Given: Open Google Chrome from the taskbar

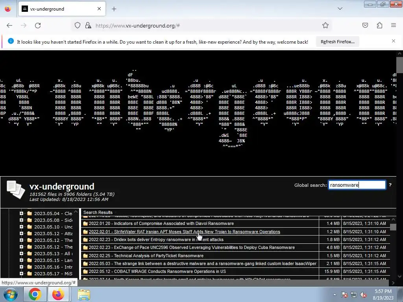Looking at the screenshot, I should click(x=35, y=295).
